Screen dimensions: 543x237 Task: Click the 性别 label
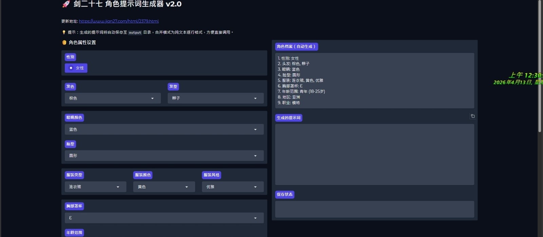[x=70, y=57]
